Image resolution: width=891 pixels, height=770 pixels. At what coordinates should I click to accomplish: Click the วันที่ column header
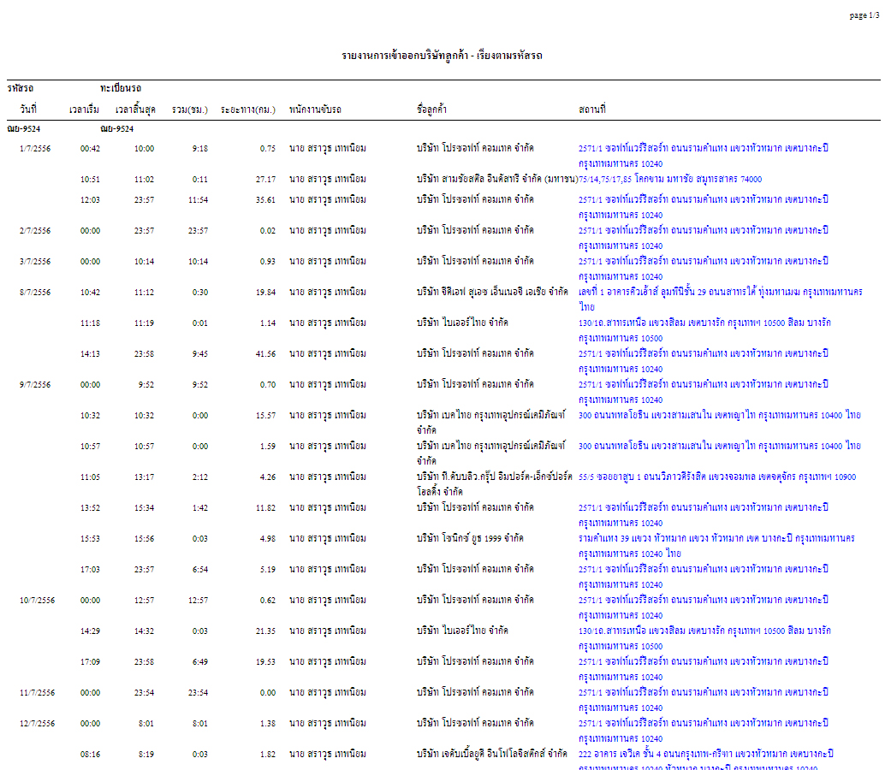pos(28,109)
